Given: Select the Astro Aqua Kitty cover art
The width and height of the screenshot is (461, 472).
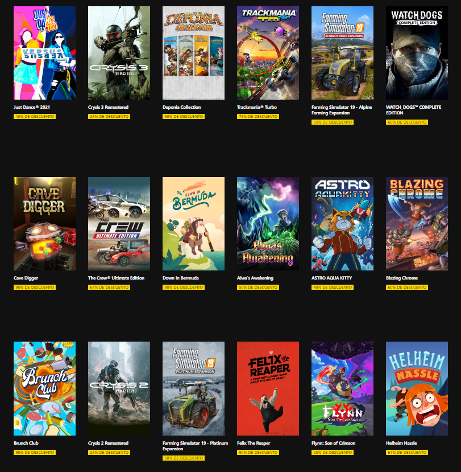Looking at the screenshot, I should [342, 224].
